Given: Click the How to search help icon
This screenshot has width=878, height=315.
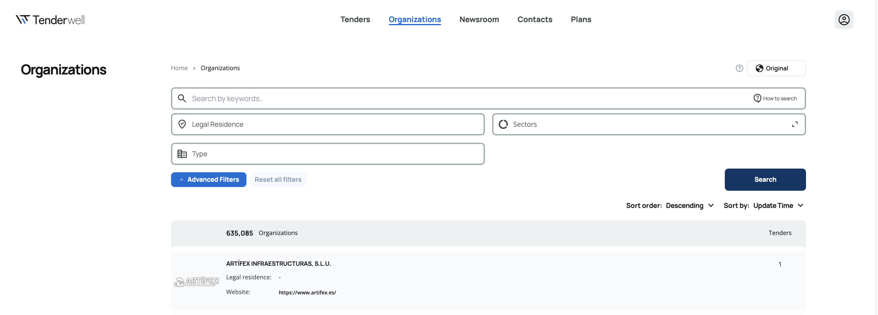Looking at the screenshot, I should [757, 98].
